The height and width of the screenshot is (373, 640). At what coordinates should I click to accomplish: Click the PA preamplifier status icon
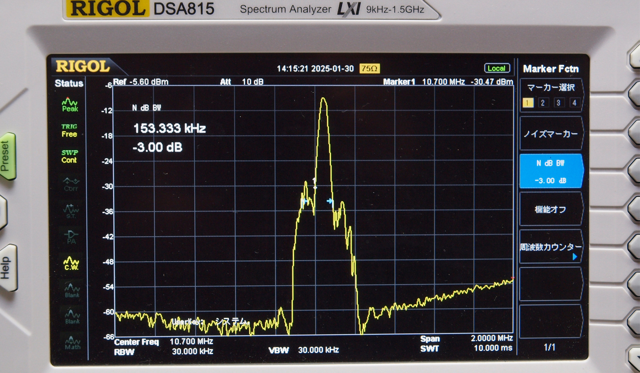click(x=71, y=237)
